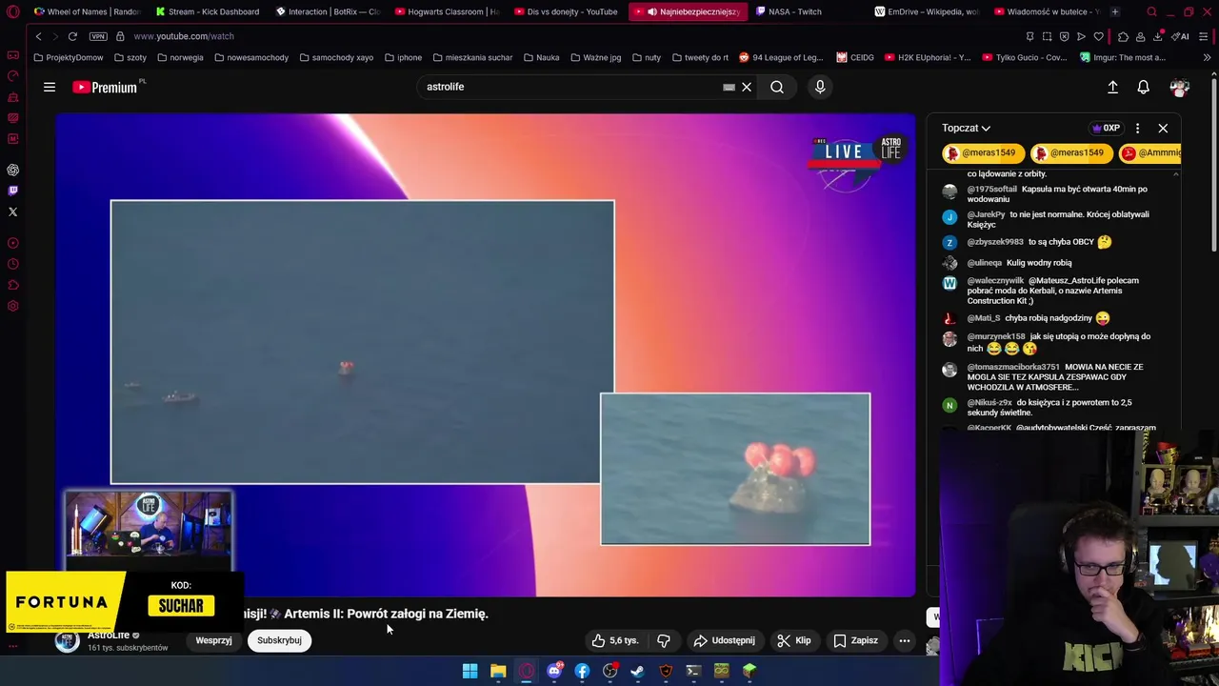This screenshot has height=686, width=1219.
Task: Open mieszkania suchar bookmark folder
Action: coord(472,57)
